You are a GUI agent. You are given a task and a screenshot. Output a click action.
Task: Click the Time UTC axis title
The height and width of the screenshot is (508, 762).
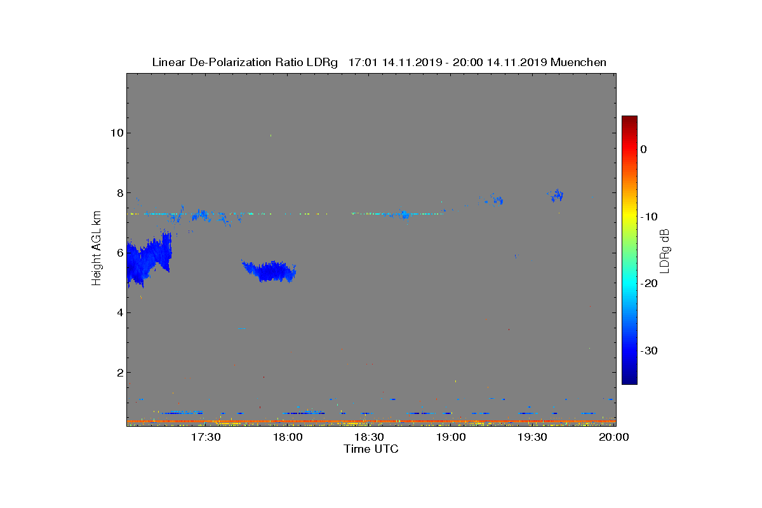[371, 449]
